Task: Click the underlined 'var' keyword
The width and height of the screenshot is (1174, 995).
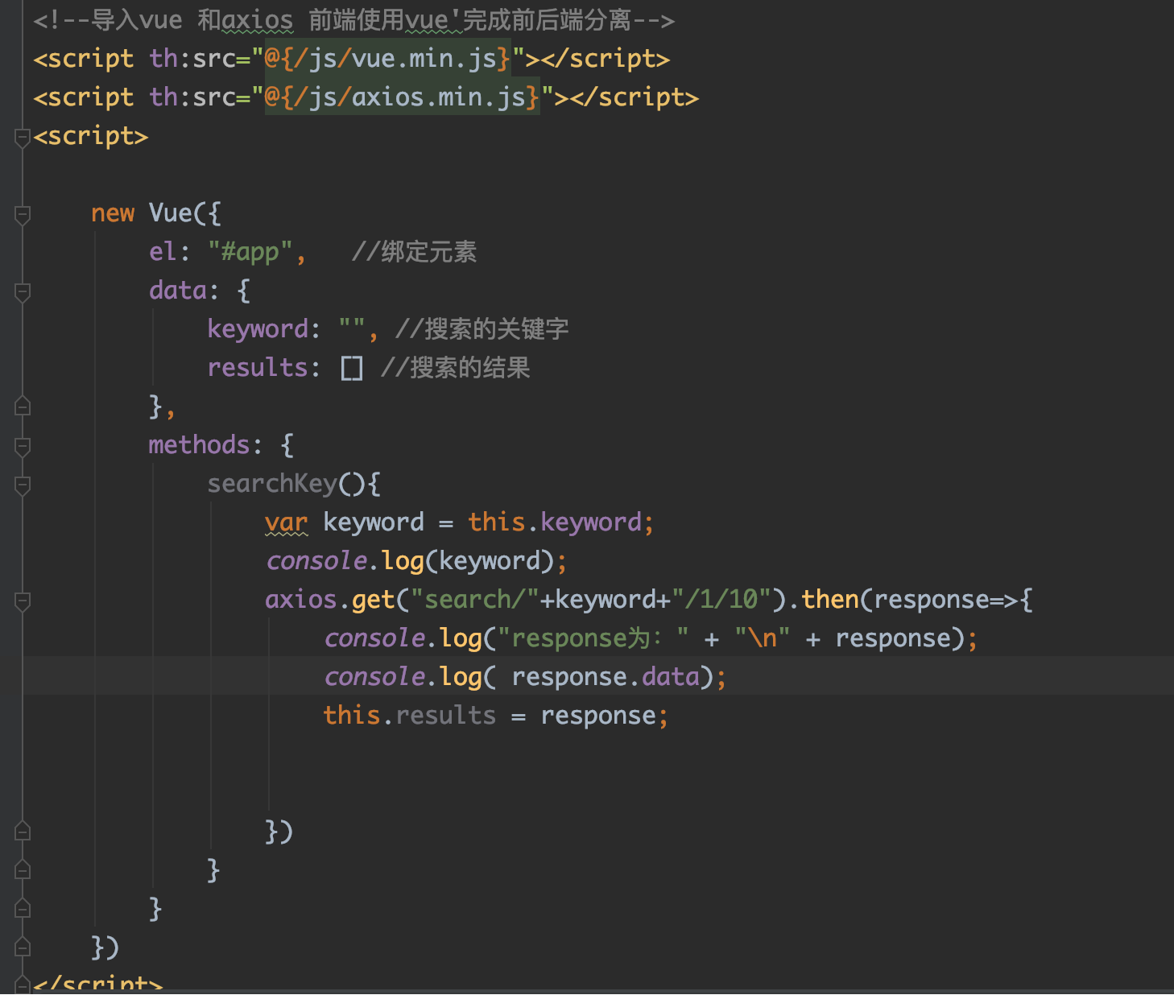Action: pos(287,522)
